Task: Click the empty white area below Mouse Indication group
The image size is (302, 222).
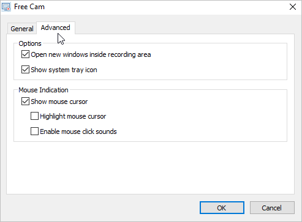Action: (150, 168)
